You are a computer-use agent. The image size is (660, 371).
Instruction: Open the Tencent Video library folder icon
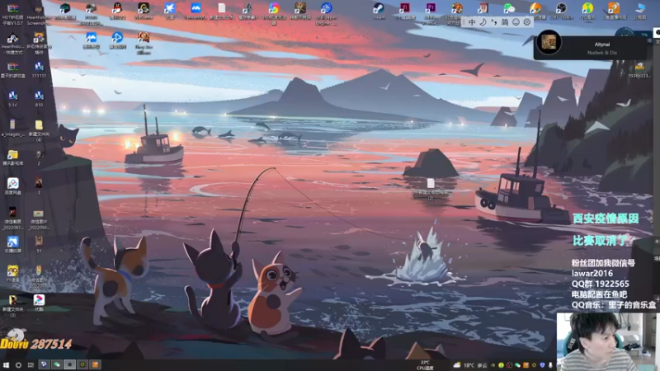pos(12,155)
